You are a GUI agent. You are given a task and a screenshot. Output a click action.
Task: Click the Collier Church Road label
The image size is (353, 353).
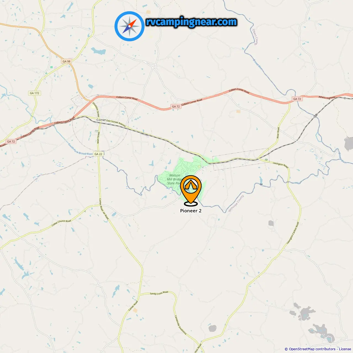pos(61,223)
